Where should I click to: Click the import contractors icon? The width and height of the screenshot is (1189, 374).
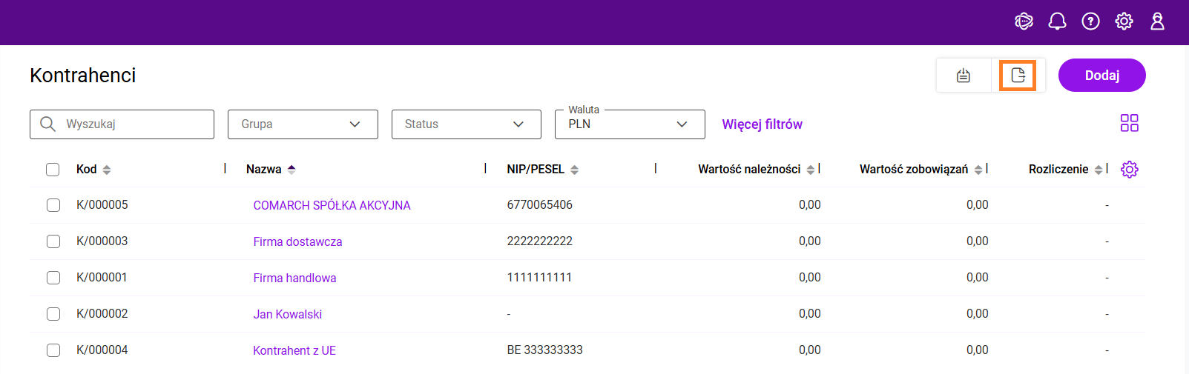coord(964,76)
